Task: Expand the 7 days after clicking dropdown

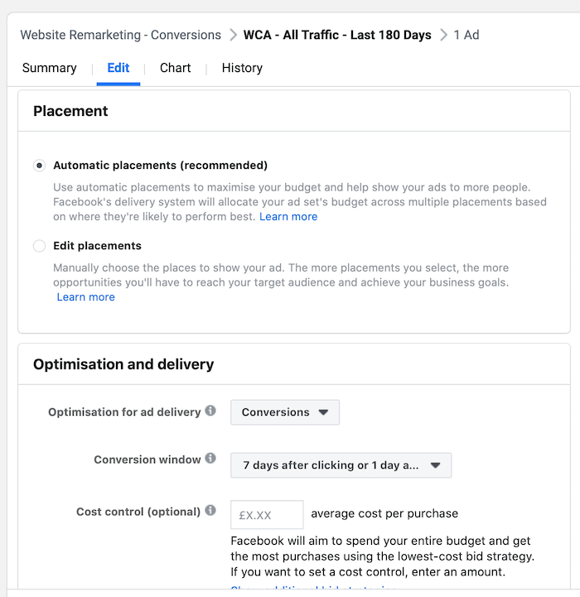Action: pos(341,465)
